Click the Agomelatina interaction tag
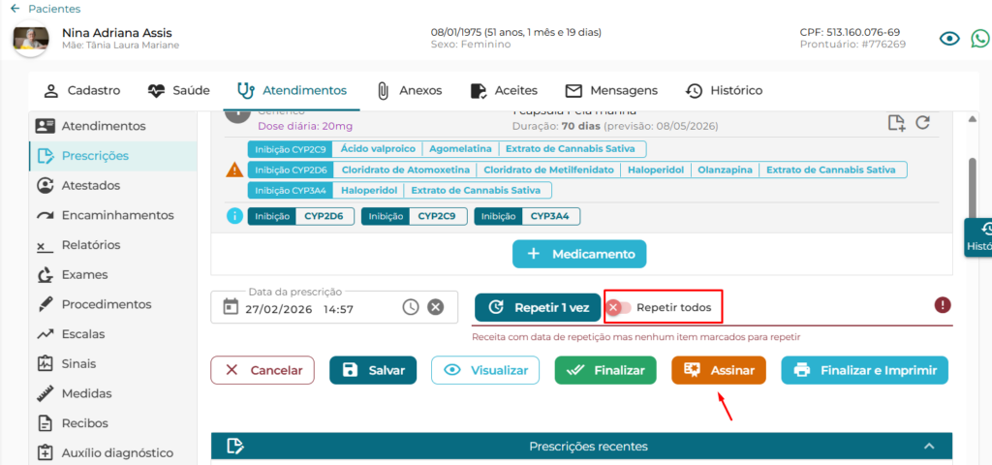 460,149
